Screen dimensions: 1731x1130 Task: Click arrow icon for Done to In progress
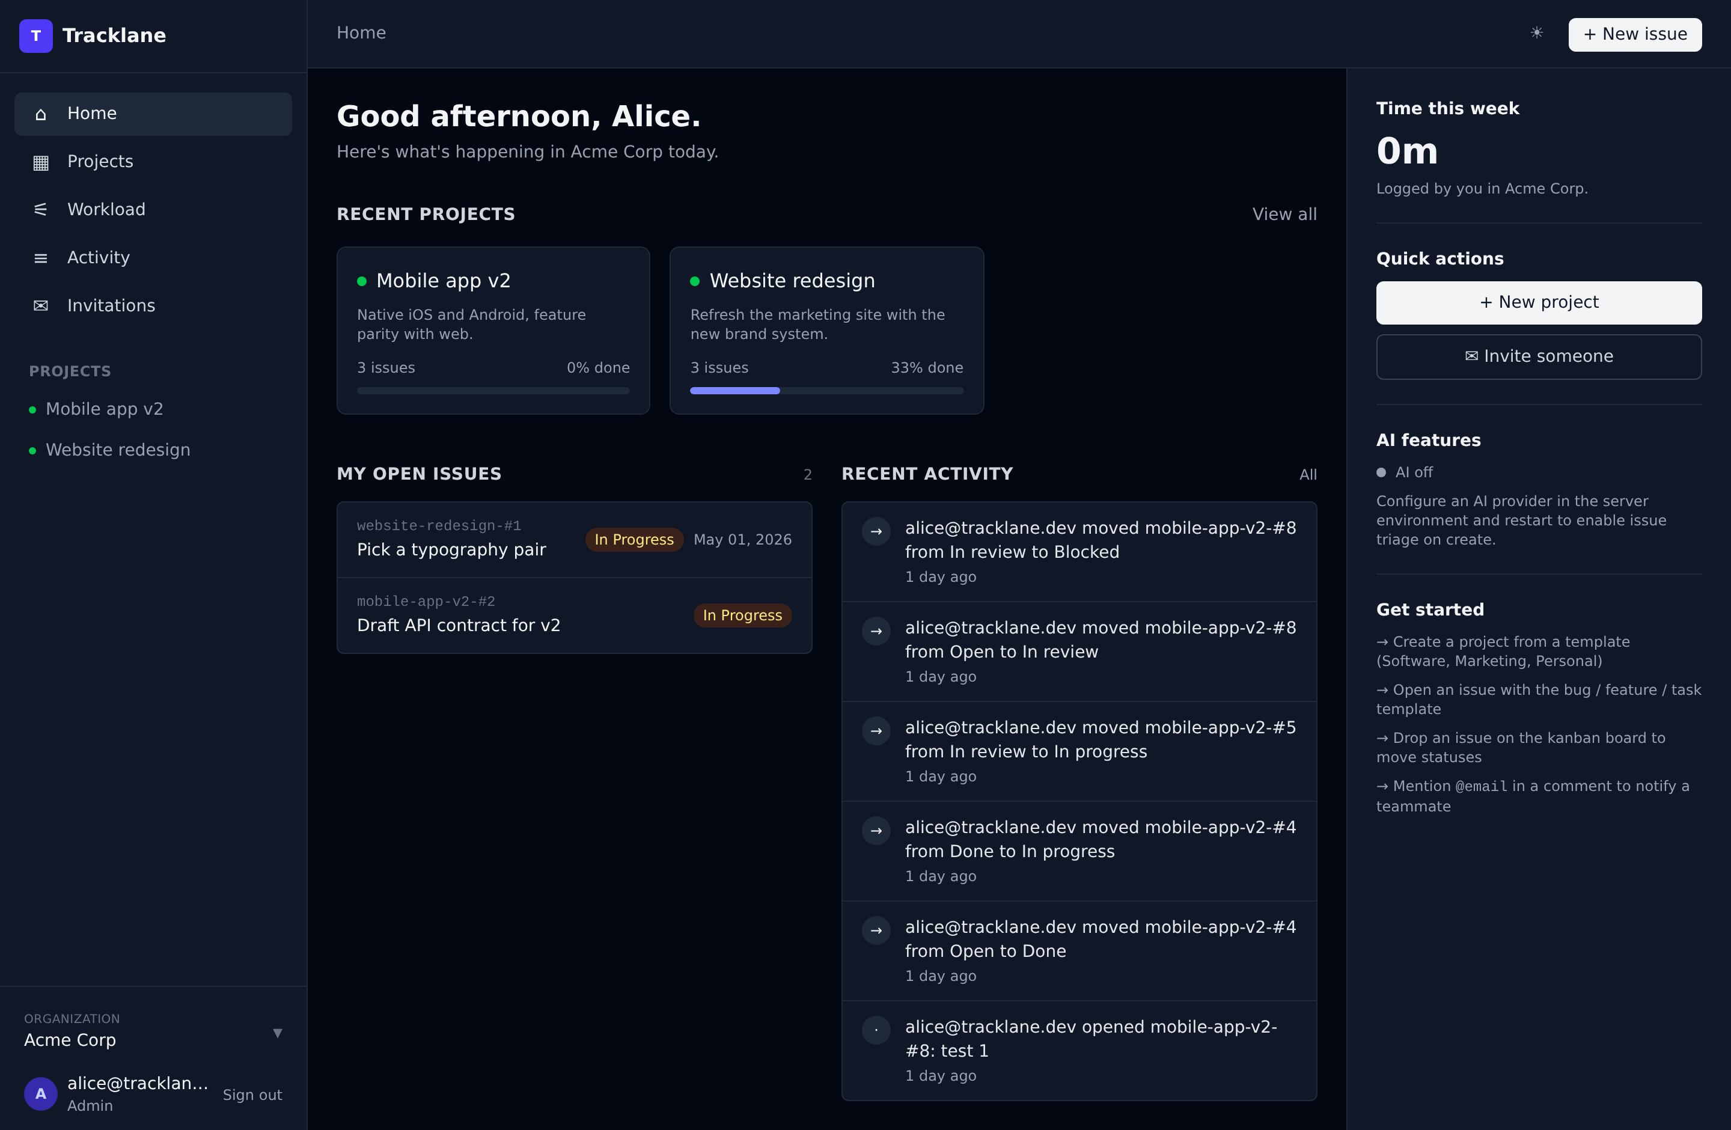876,829
